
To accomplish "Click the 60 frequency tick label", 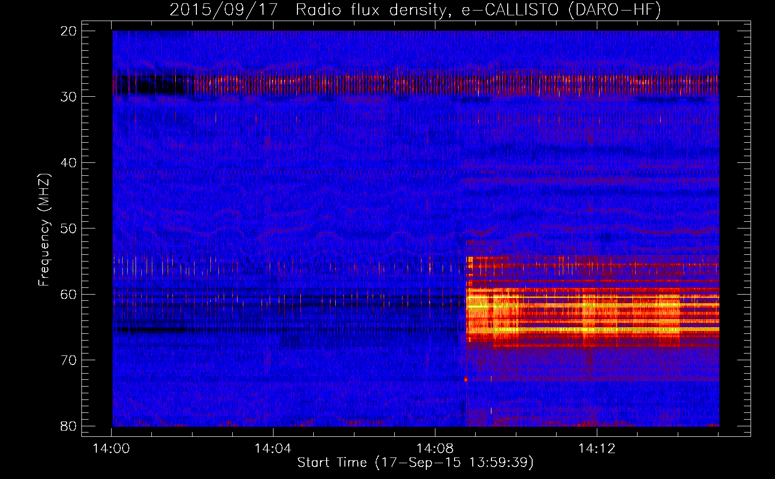I will [x=69, y=294].
